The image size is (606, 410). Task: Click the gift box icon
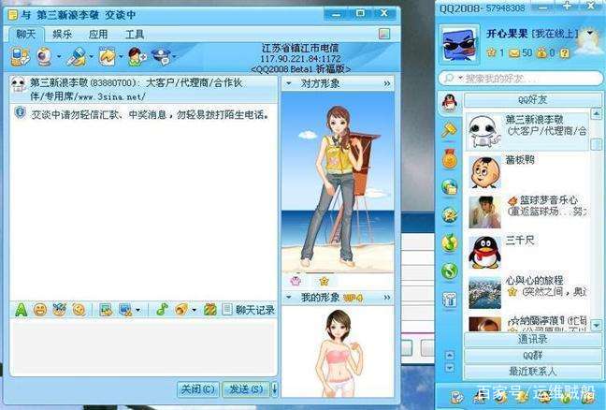(209, 310)
